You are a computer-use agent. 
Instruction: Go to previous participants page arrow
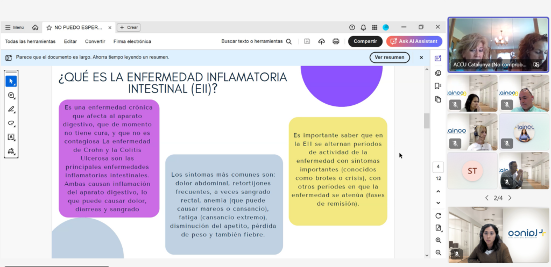click(x=486, y=198)
